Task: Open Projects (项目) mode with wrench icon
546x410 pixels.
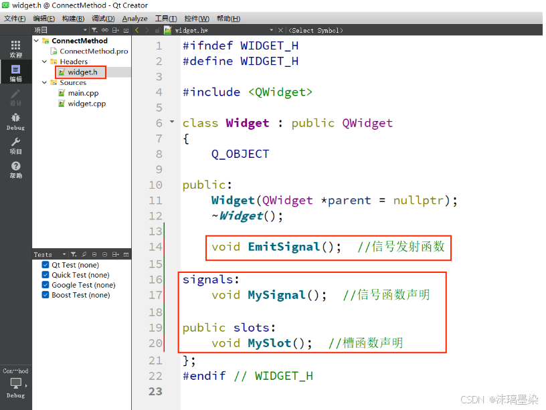Action: point(15,146)
